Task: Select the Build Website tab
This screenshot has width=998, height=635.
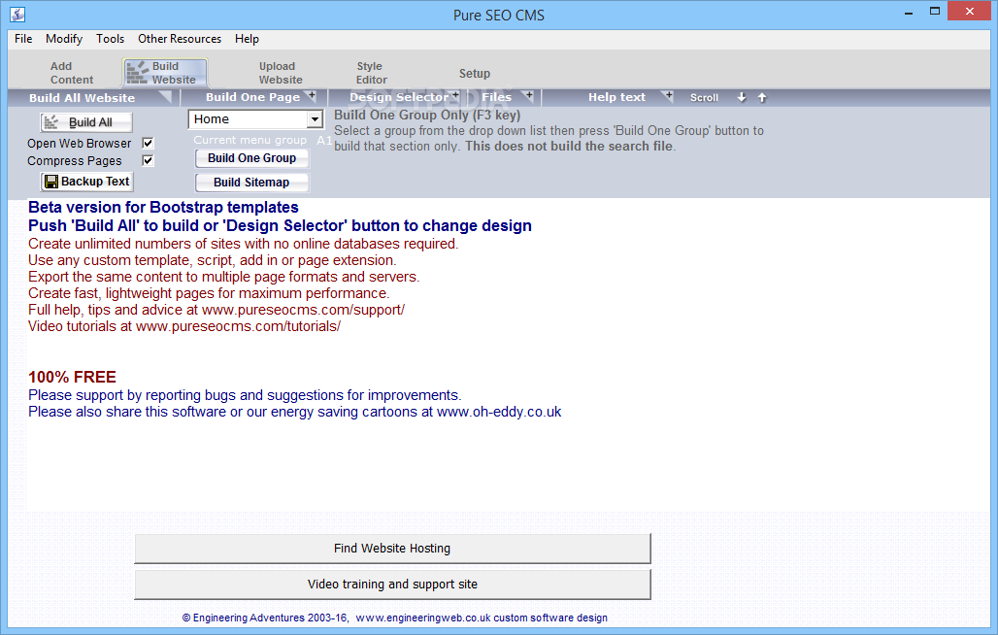Action: (x=165, y=73)
